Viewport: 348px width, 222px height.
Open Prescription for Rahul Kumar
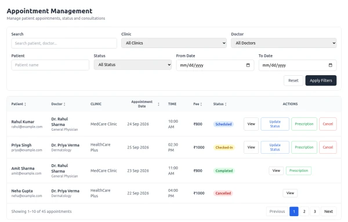click(x=304, y=124)
